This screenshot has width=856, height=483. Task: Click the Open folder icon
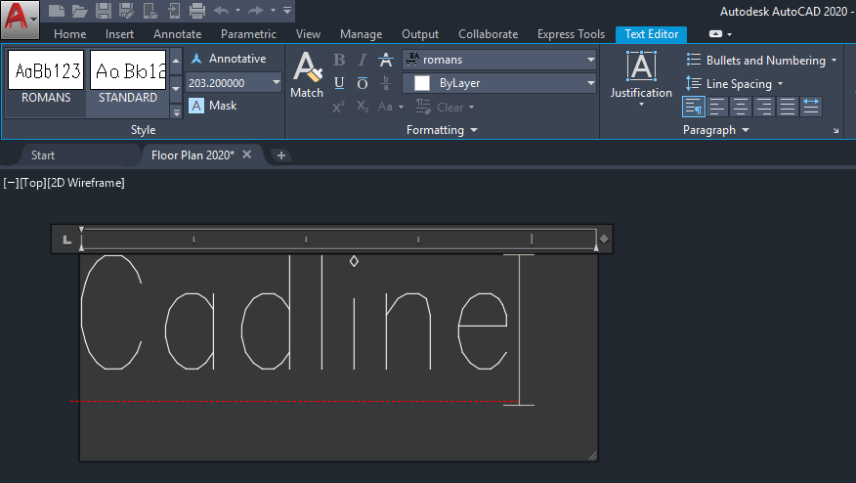tap(80, 11)
